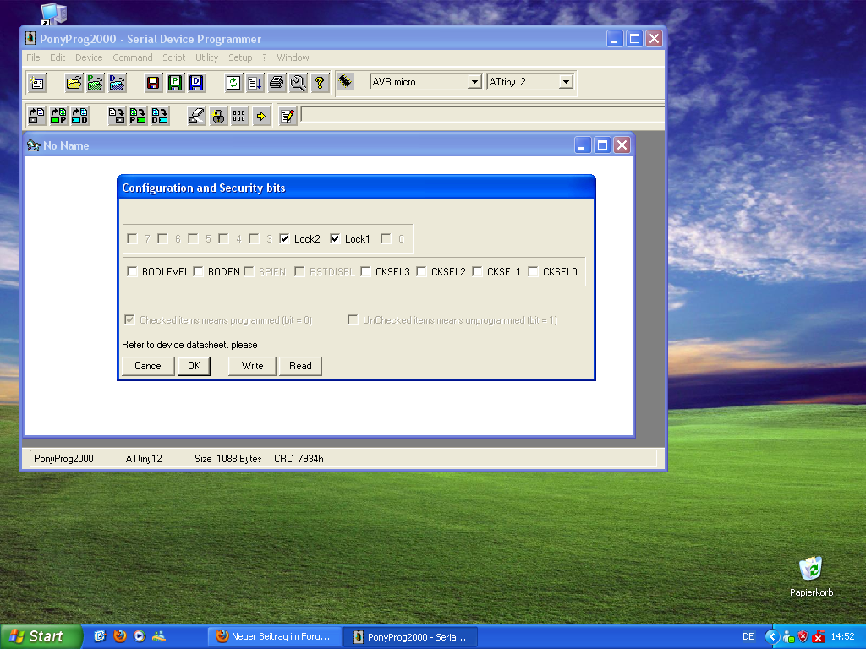The image size is (866, 649).
Task: Check the CKSEL0 checkbox
Action: (533, 271)
